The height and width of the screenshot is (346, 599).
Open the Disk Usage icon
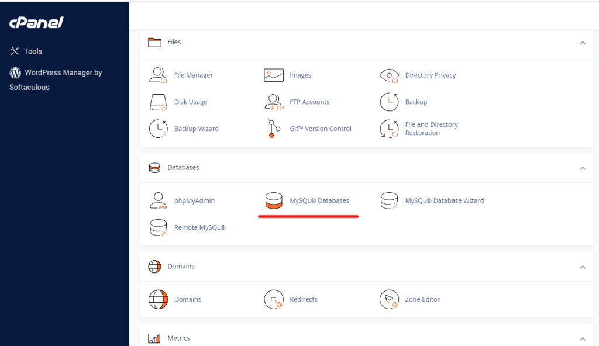[x=158, y=102]
